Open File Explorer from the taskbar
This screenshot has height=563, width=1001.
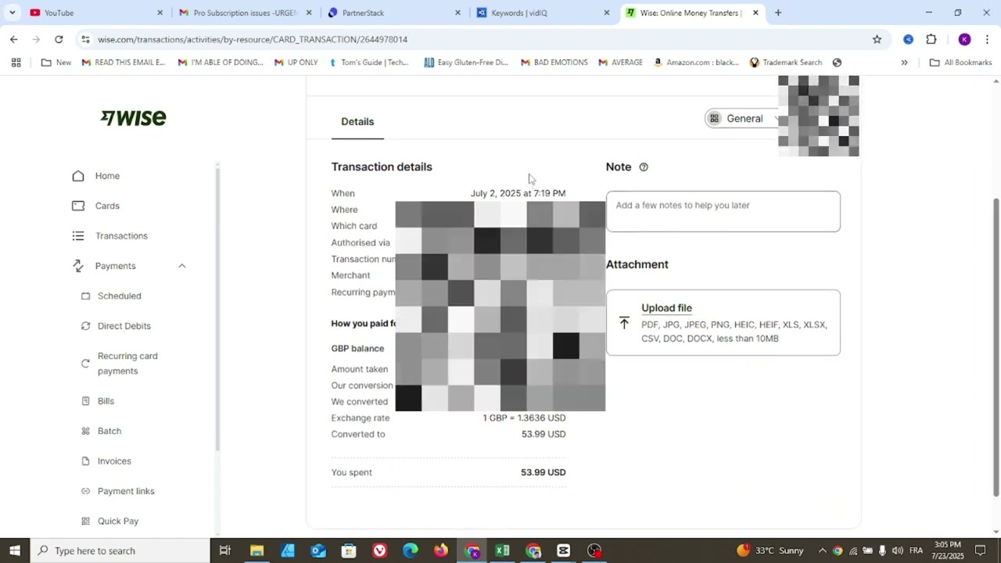[x=257, y=550]
